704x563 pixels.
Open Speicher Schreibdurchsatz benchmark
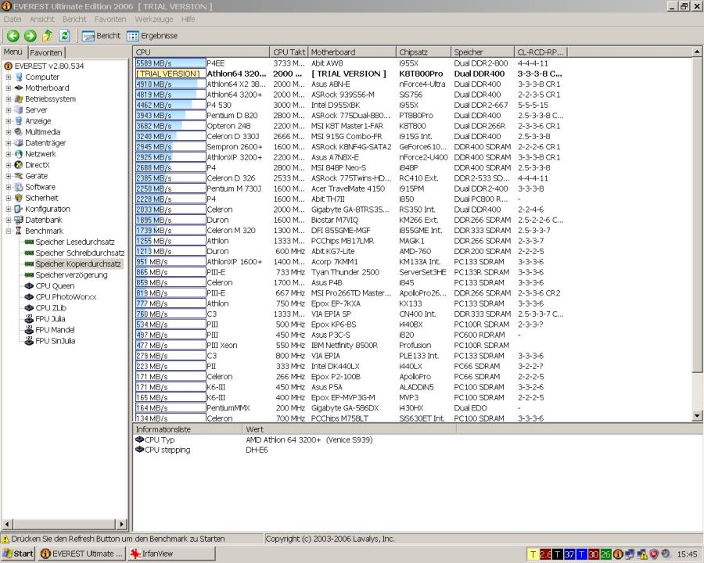[80, 253]
